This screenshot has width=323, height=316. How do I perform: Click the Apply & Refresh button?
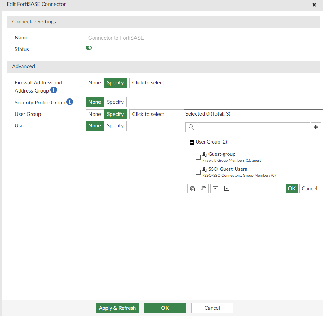117,308
